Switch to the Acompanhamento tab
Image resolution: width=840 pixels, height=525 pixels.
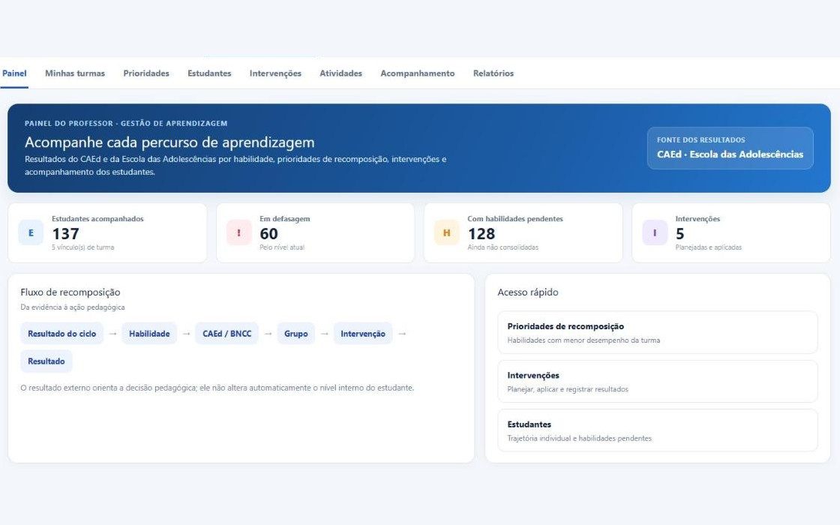point(417,73)
